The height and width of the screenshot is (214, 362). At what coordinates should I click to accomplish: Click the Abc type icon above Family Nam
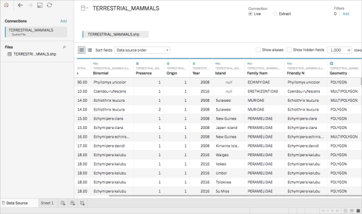coord(250,63)
